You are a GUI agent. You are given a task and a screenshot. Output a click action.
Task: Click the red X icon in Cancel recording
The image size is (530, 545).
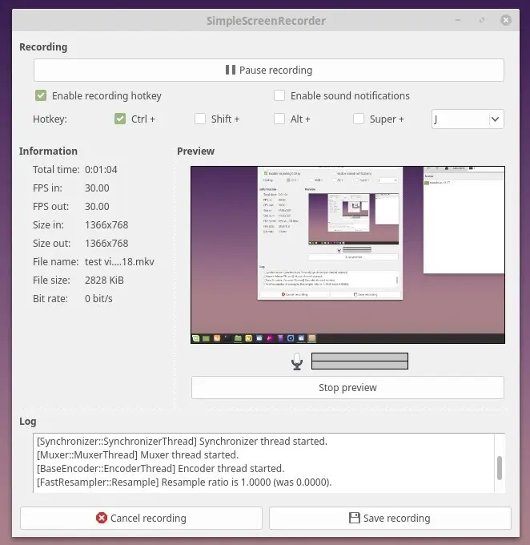coord(102,518)
